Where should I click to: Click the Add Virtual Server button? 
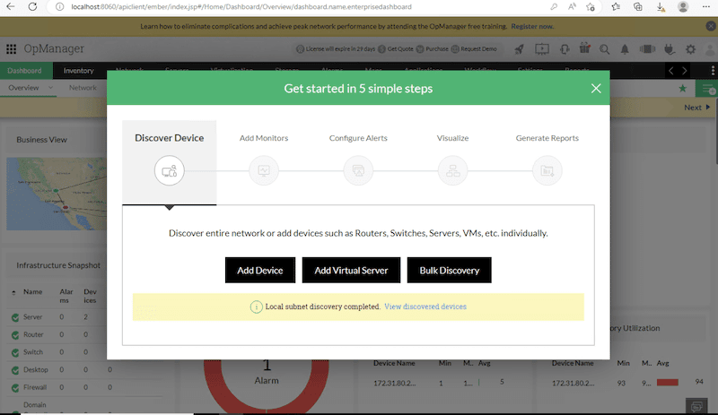(x=351, y=271)
